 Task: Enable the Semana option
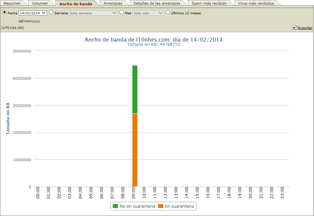[51, 12]
